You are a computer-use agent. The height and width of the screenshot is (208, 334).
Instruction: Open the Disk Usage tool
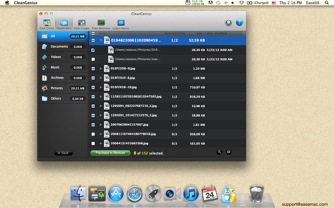pyautogui.click(x=81, y=25)
